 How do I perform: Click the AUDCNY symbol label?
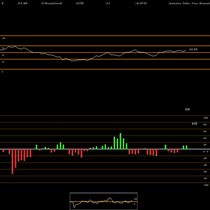pos(141,3)
